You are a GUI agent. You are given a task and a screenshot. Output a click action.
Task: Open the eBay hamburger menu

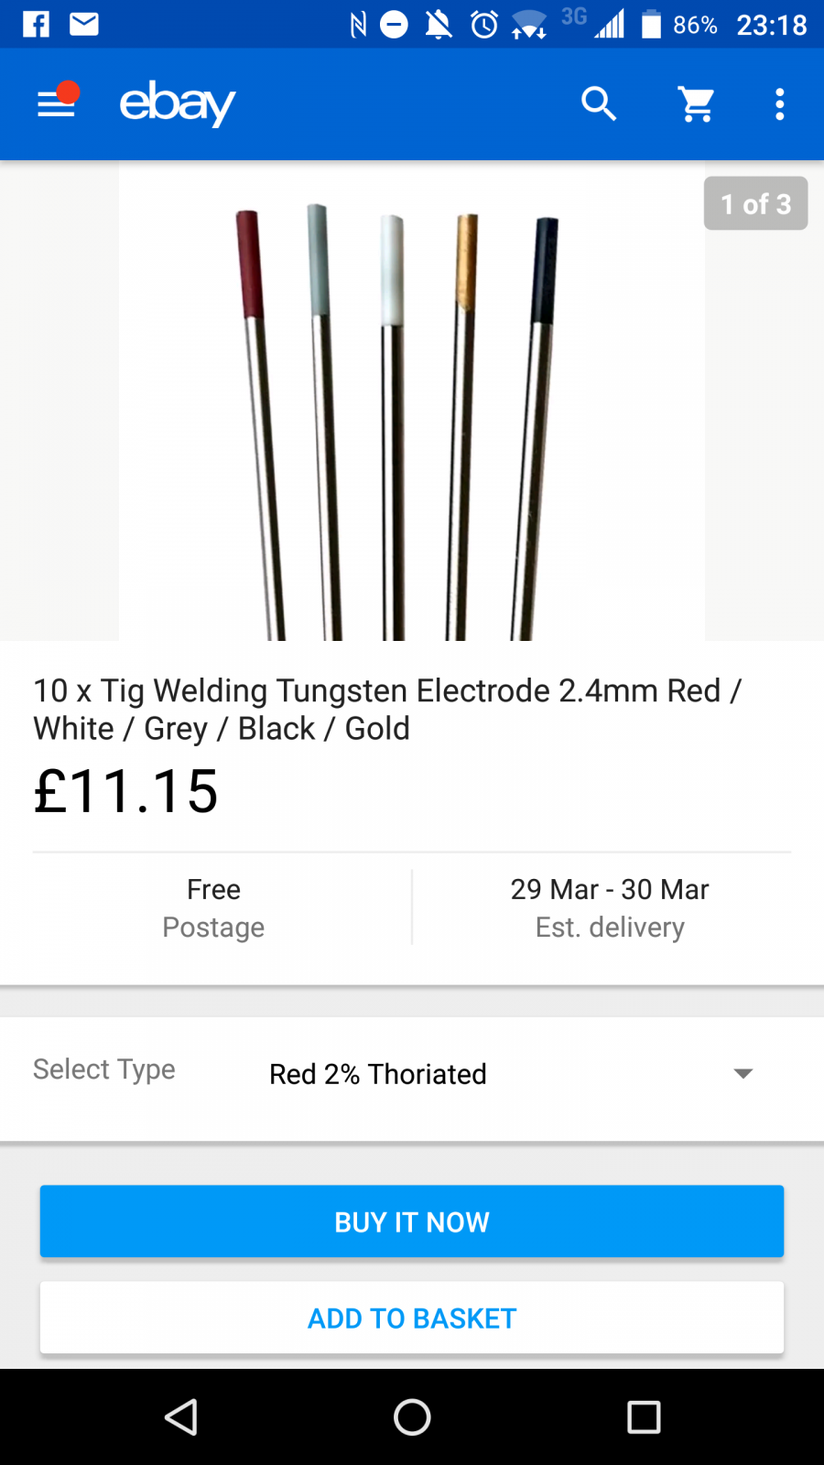(x=57, y=104)
